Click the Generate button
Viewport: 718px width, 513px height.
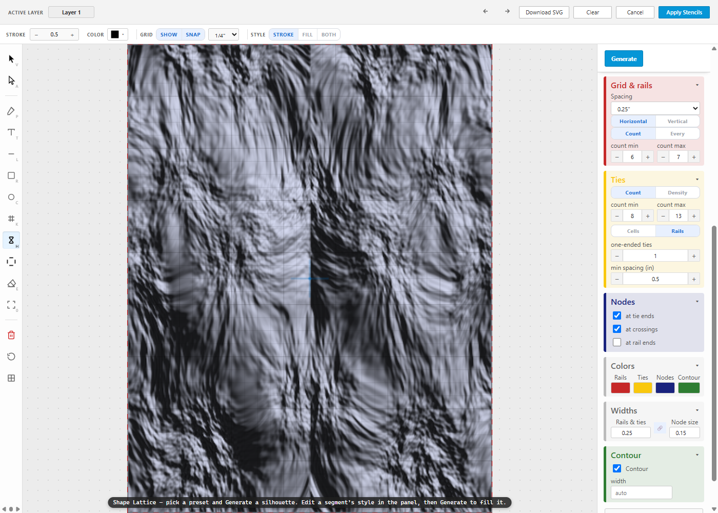click(x=624, y=59)
